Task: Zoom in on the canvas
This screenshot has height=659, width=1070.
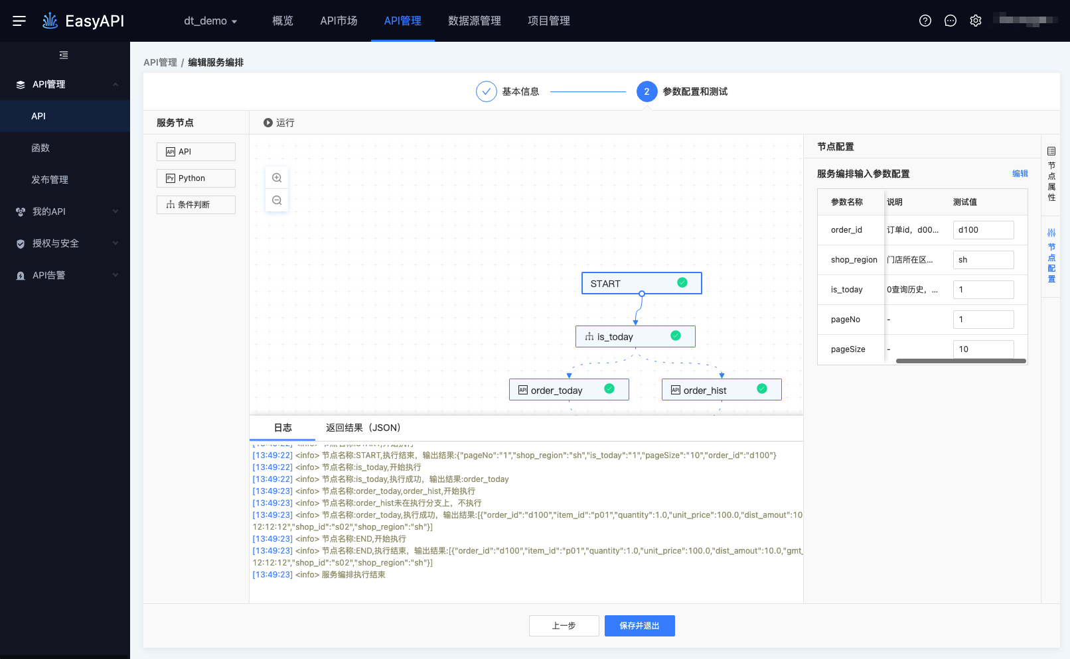Action: click(x=277, y=178)
